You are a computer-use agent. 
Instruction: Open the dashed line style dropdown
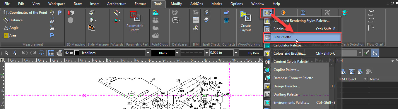(x=206, y=53)
